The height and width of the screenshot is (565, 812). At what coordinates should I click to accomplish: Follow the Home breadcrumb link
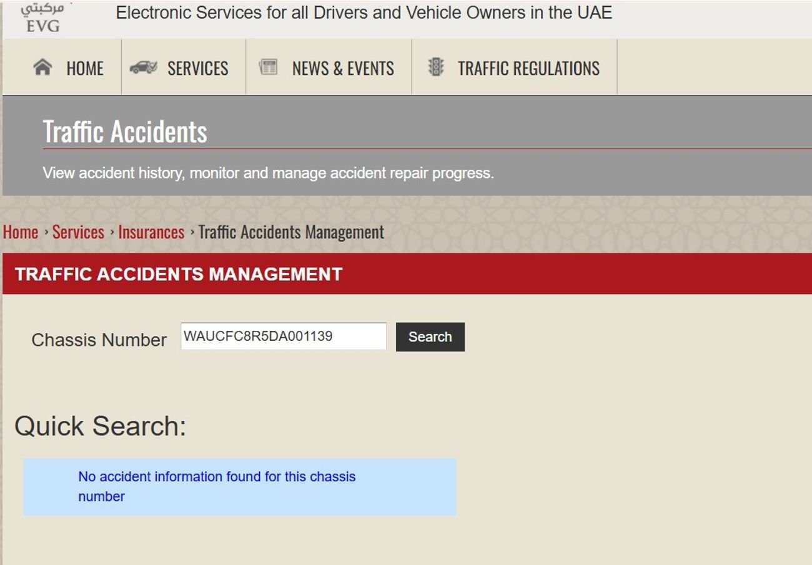point(21,232)
